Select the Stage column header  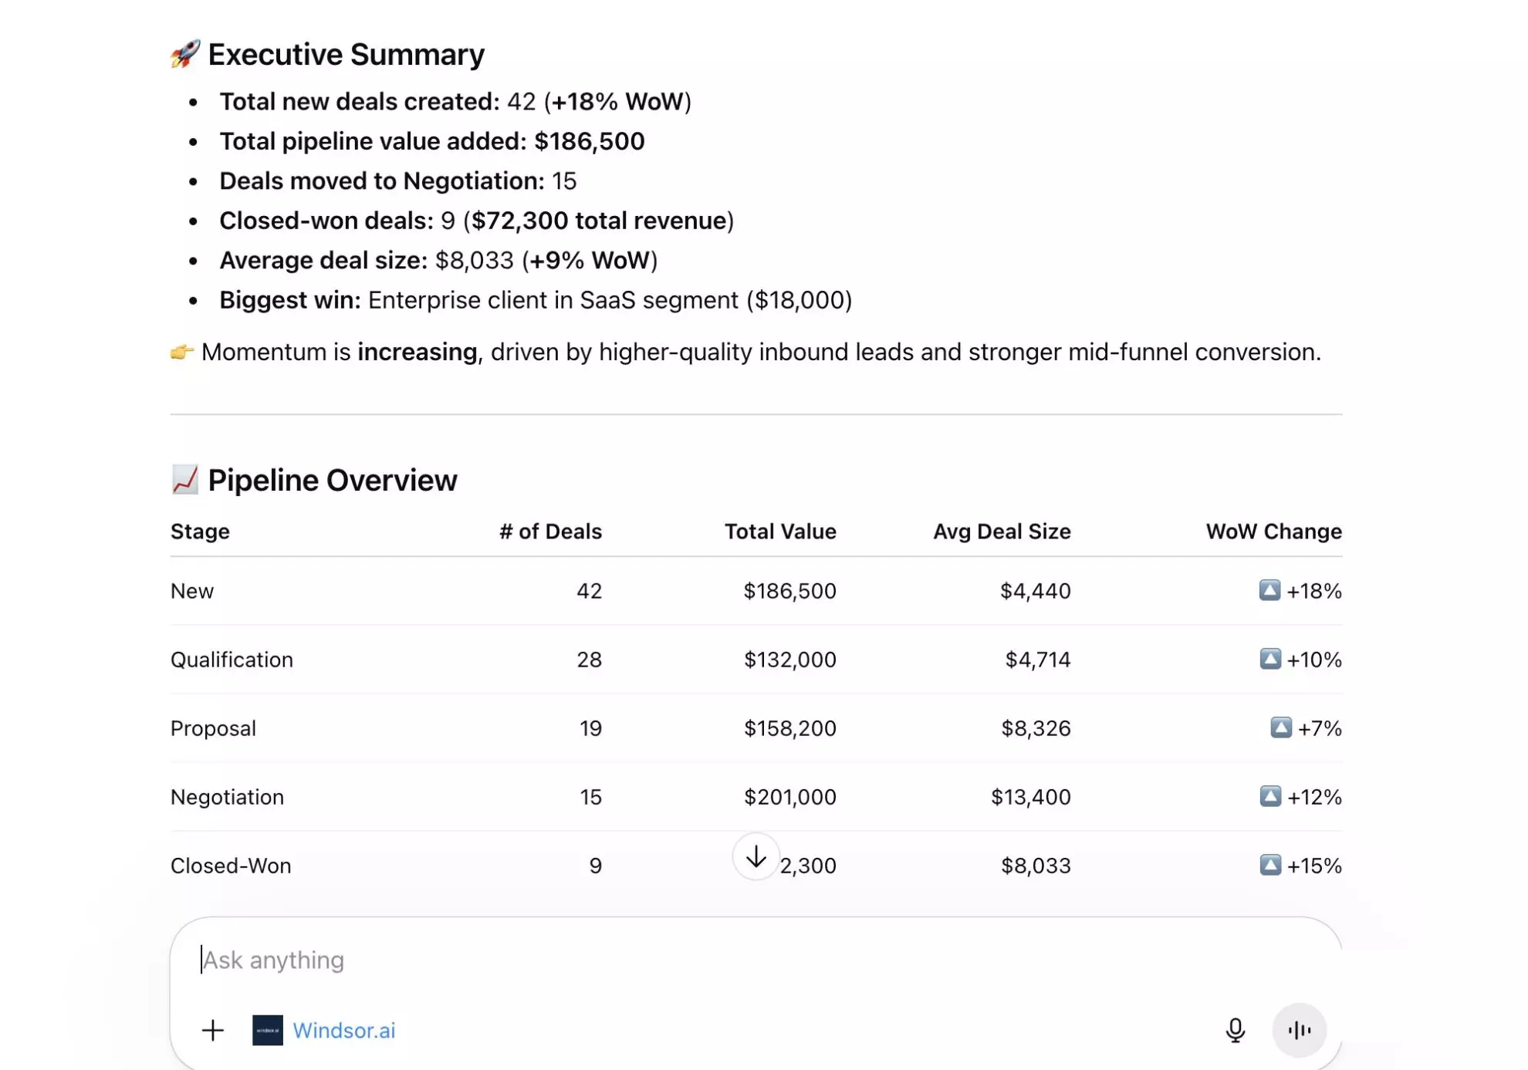coord(199,531)
